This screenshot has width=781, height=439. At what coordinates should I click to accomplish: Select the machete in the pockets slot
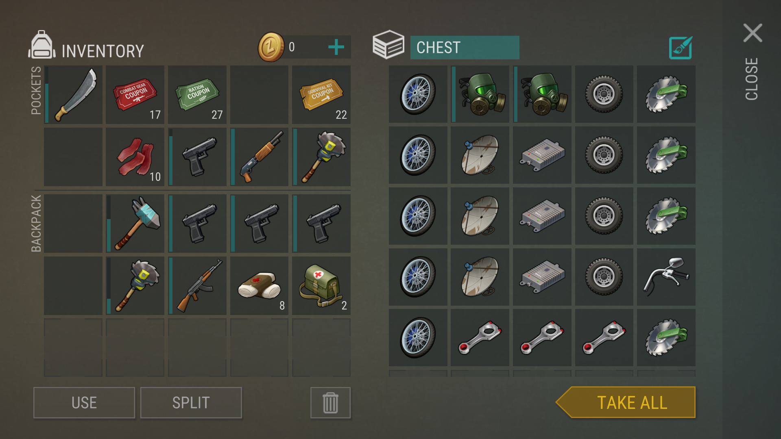(x=73, y=94)
